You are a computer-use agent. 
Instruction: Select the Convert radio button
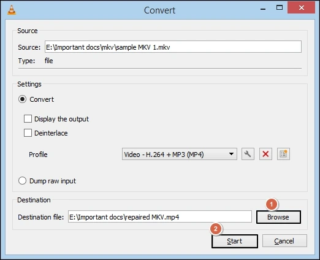point(22,99)
